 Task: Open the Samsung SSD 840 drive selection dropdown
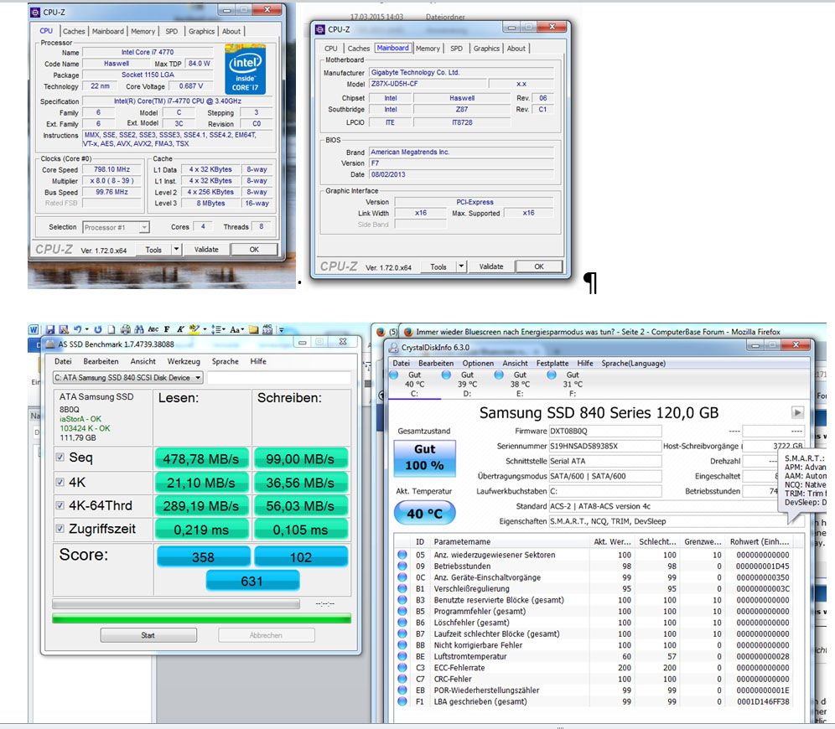127,377
